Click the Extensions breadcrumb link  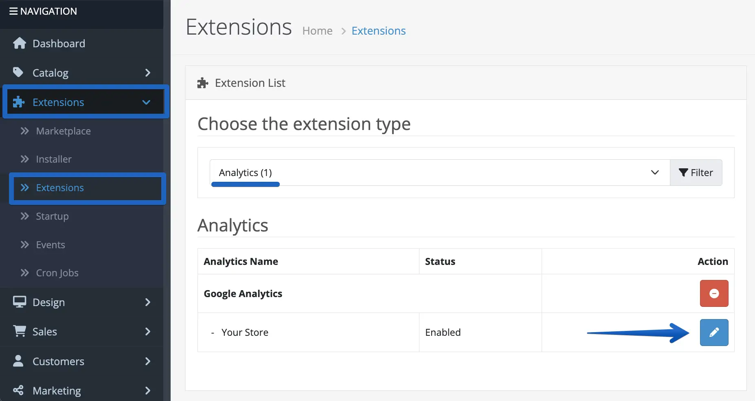[x=378, y=31]
